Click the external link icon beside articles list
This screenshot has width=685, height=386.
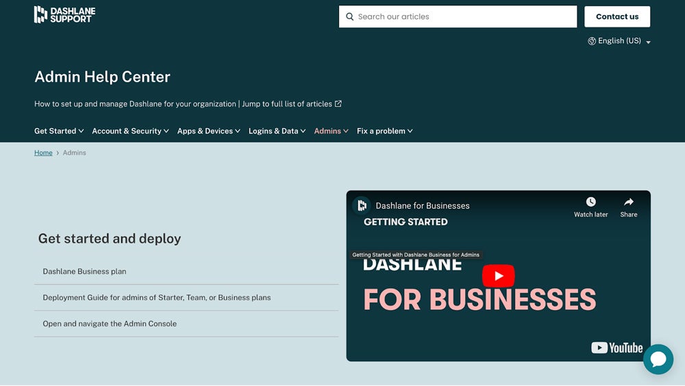coord(338,104)
